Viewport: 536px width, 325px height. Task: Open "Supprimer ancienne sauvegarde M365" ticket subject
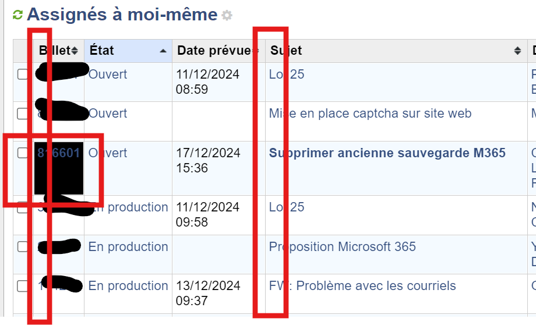[387, 153]
